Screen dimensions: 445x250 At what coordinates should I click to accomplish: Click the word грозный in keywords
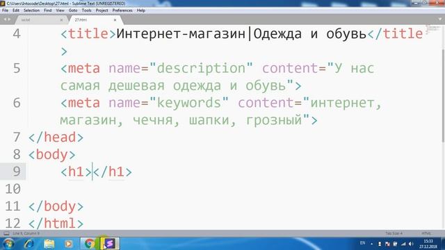pos(274,120)
